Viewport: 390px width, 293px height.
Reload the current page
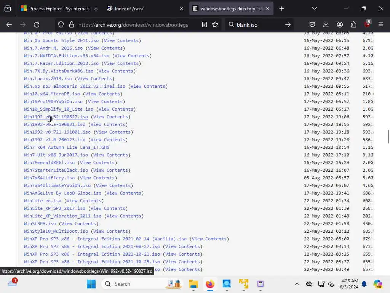37,25
